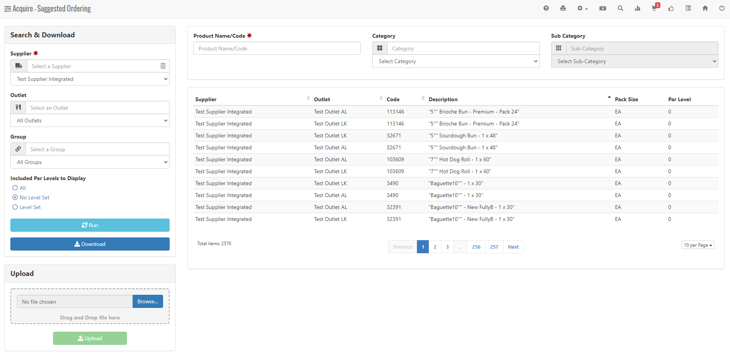The height and width of the screenshot is (356, 730).
Task: Click the Category search input
Action: (x=463, y=48)
